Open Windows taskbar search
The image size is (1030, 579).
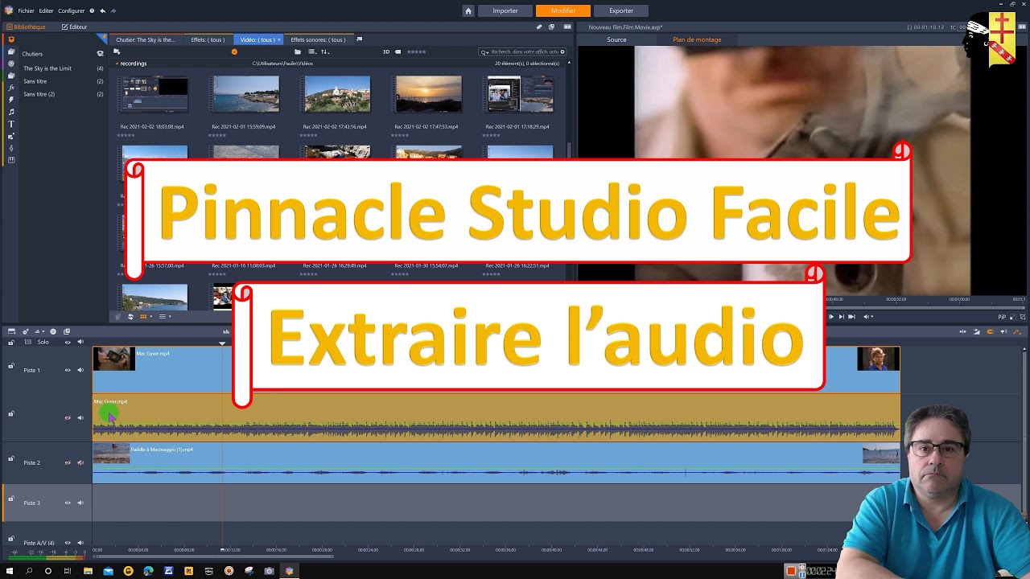pyautogui.click(x=29, y=571)
